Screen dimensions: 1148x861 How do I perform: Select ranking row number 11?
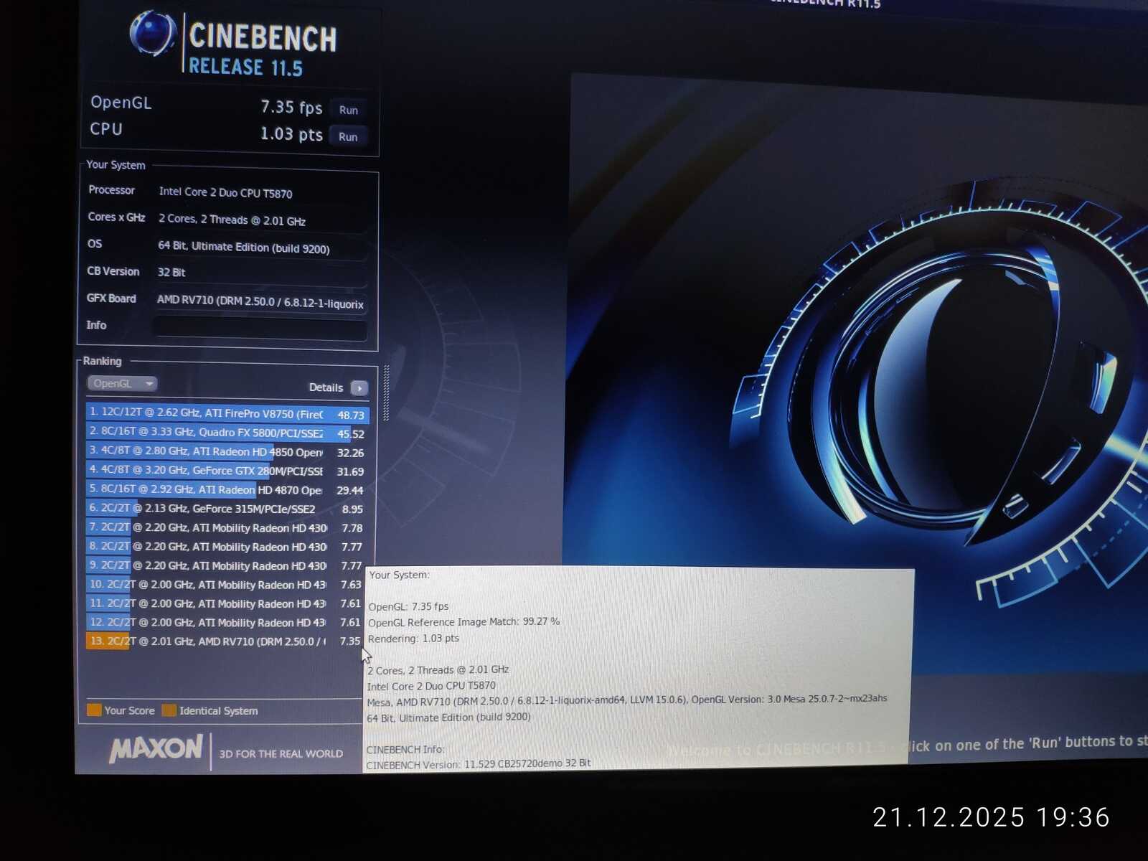point(225,603)
